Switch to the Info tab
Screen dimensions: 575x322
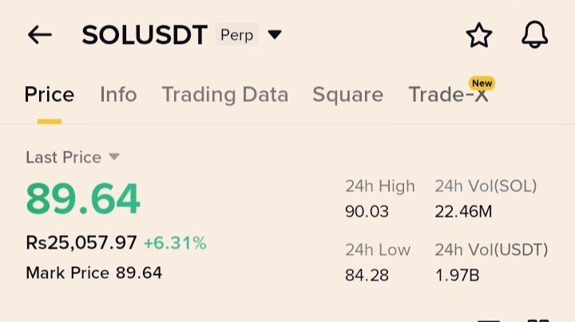pyautogui.click(x=118, y=95)
